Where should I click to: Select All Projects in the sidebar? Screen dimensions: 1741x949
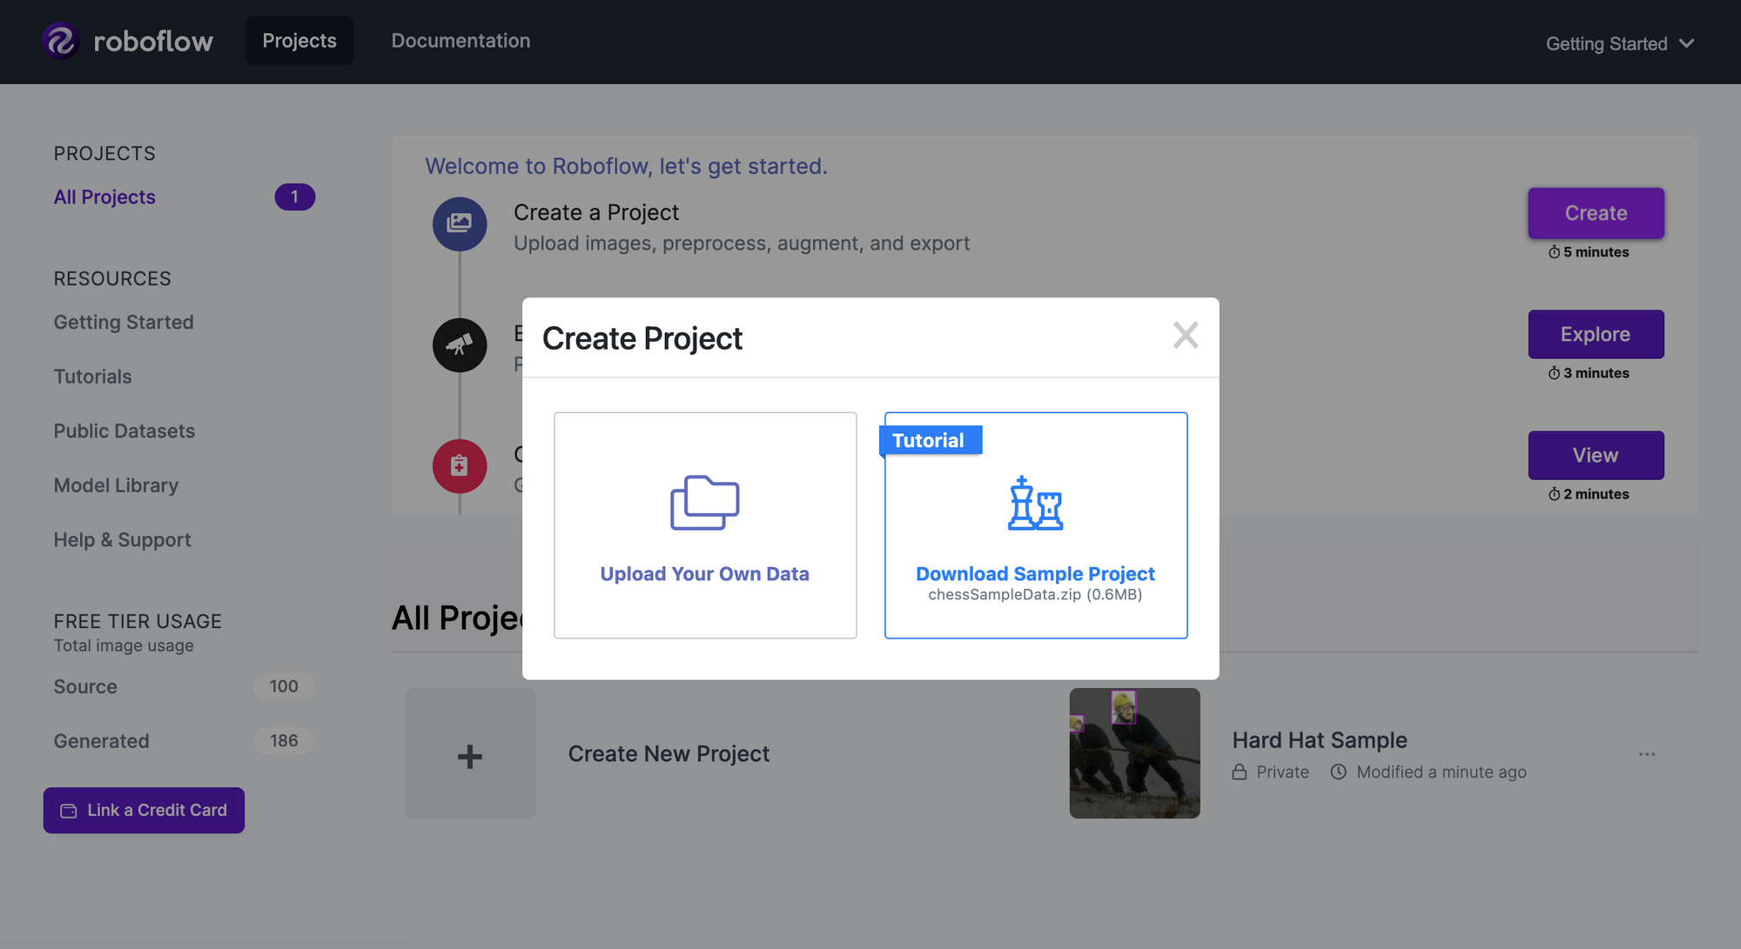click(104, 197)
